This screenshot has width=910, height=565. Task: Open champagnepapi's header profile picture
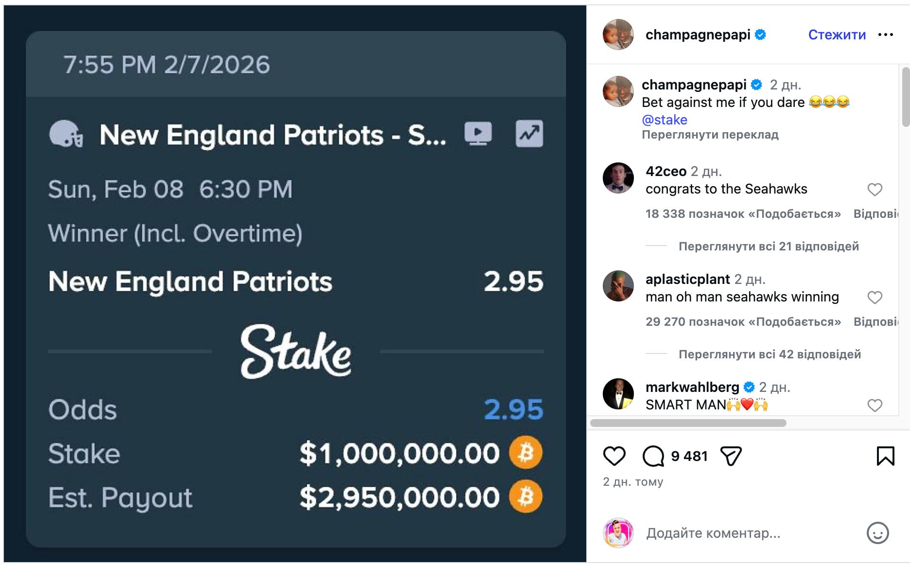pyautogui.click(x=618, y=35)
